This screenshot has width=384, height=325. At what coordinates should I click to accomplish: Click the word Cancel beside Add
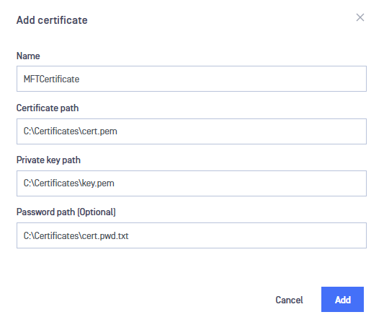pyautogui.click(x=289, y=300)
